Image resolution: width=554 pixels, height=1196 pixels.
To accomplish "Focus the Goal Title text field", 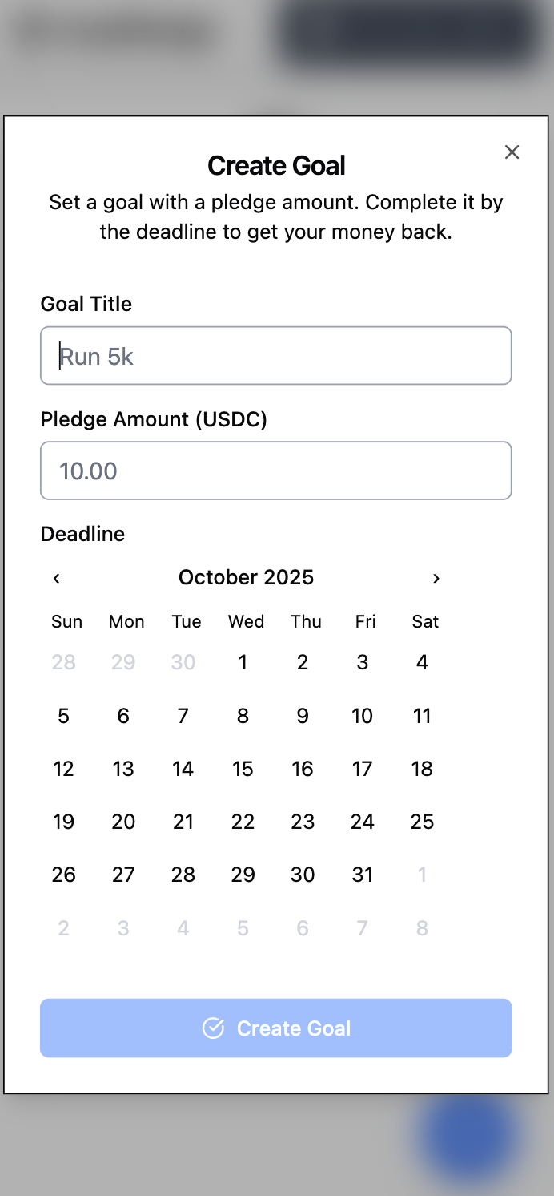I will pyautogui.click(x=276, y=355).
